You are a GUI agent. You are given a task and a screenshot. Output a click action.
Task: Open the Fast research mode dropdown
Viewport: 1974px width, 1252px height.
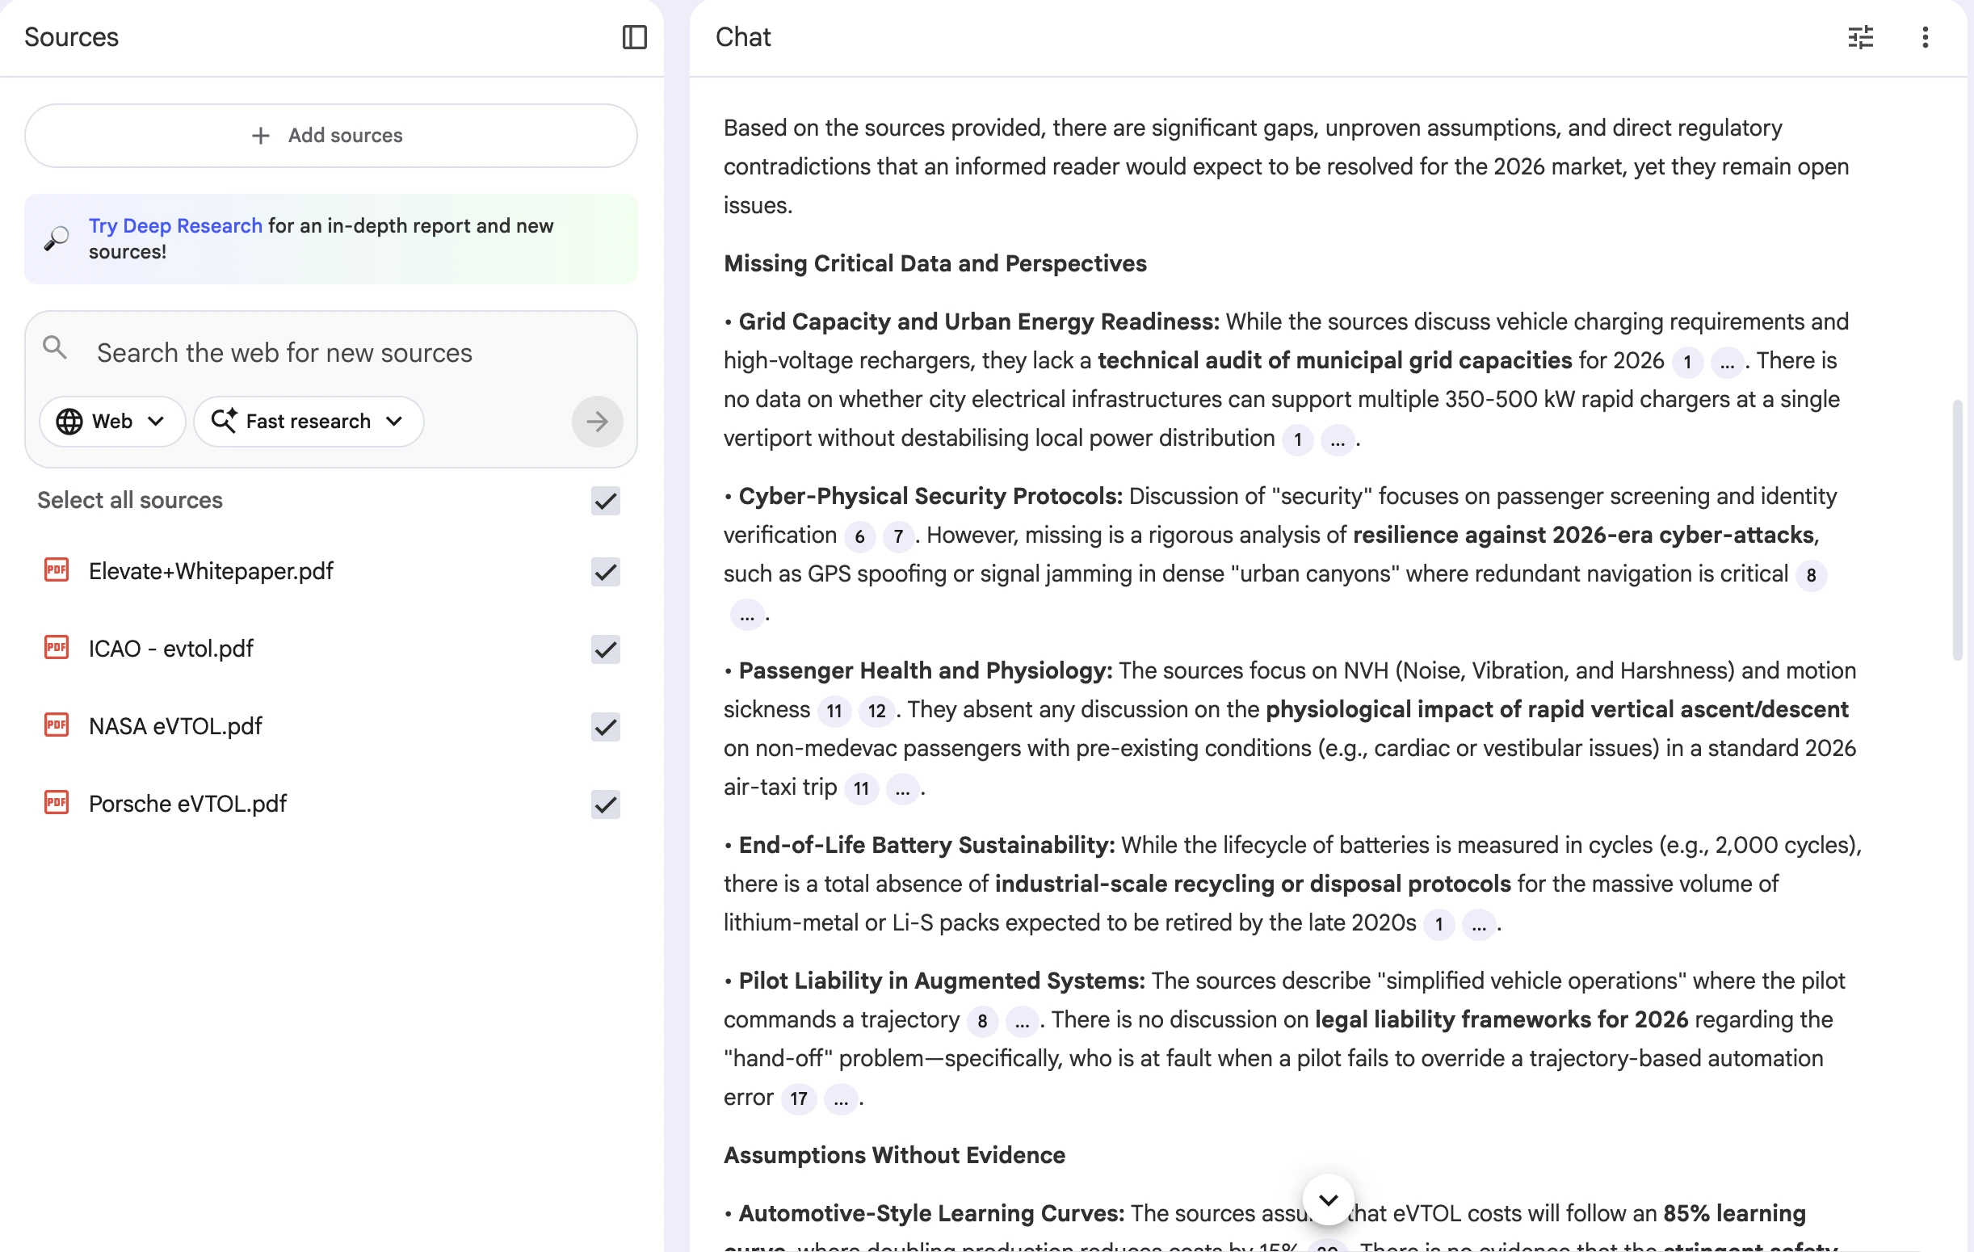(x=309, y=422)
